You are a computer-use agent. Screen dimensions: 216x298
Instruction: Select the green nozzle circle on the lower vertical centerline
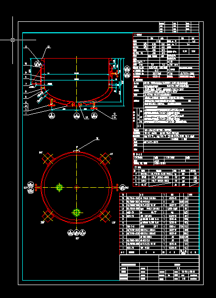76,213
